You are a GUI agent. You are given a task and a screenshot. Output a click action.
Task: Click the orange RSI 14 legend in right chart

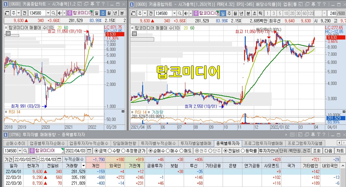coord(141,112)
